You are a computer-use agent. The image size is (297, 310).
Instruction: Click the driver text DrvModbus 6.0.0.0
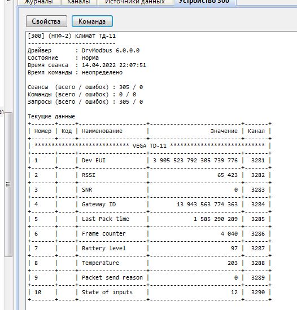(x=111, y=50)
